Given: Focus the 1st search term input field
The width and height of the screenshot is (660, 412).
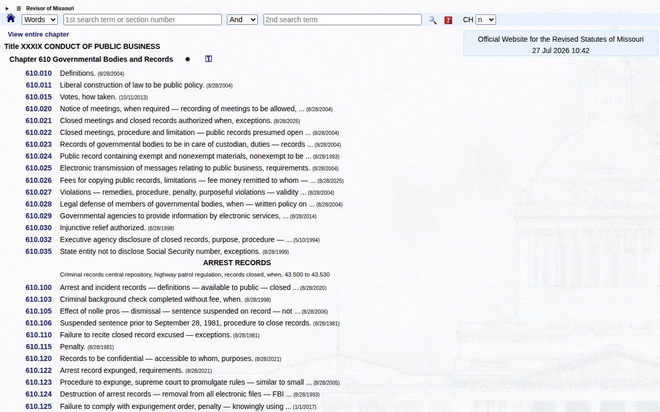Looking at the screenshot, I should tap(142, 20).
